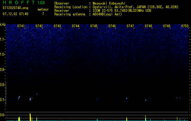Click the 0741 time marker
191x121 pixels.
(x=21, y=26)
